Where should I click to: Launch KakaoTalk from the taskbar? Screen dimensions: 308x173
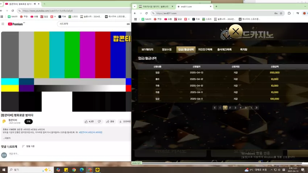coord(97,170)
